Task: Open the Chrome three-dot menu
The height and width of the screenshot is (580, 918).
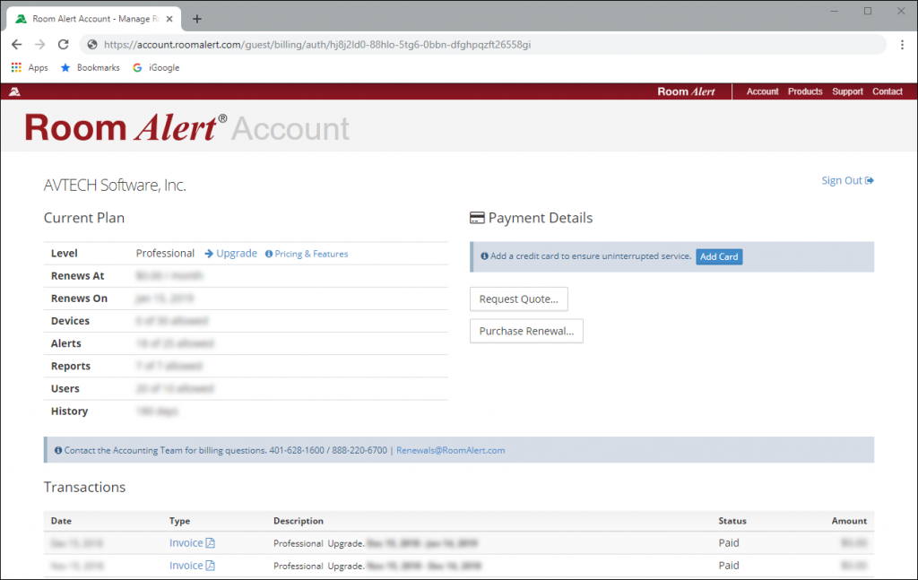Action: (x=901, y=42)
